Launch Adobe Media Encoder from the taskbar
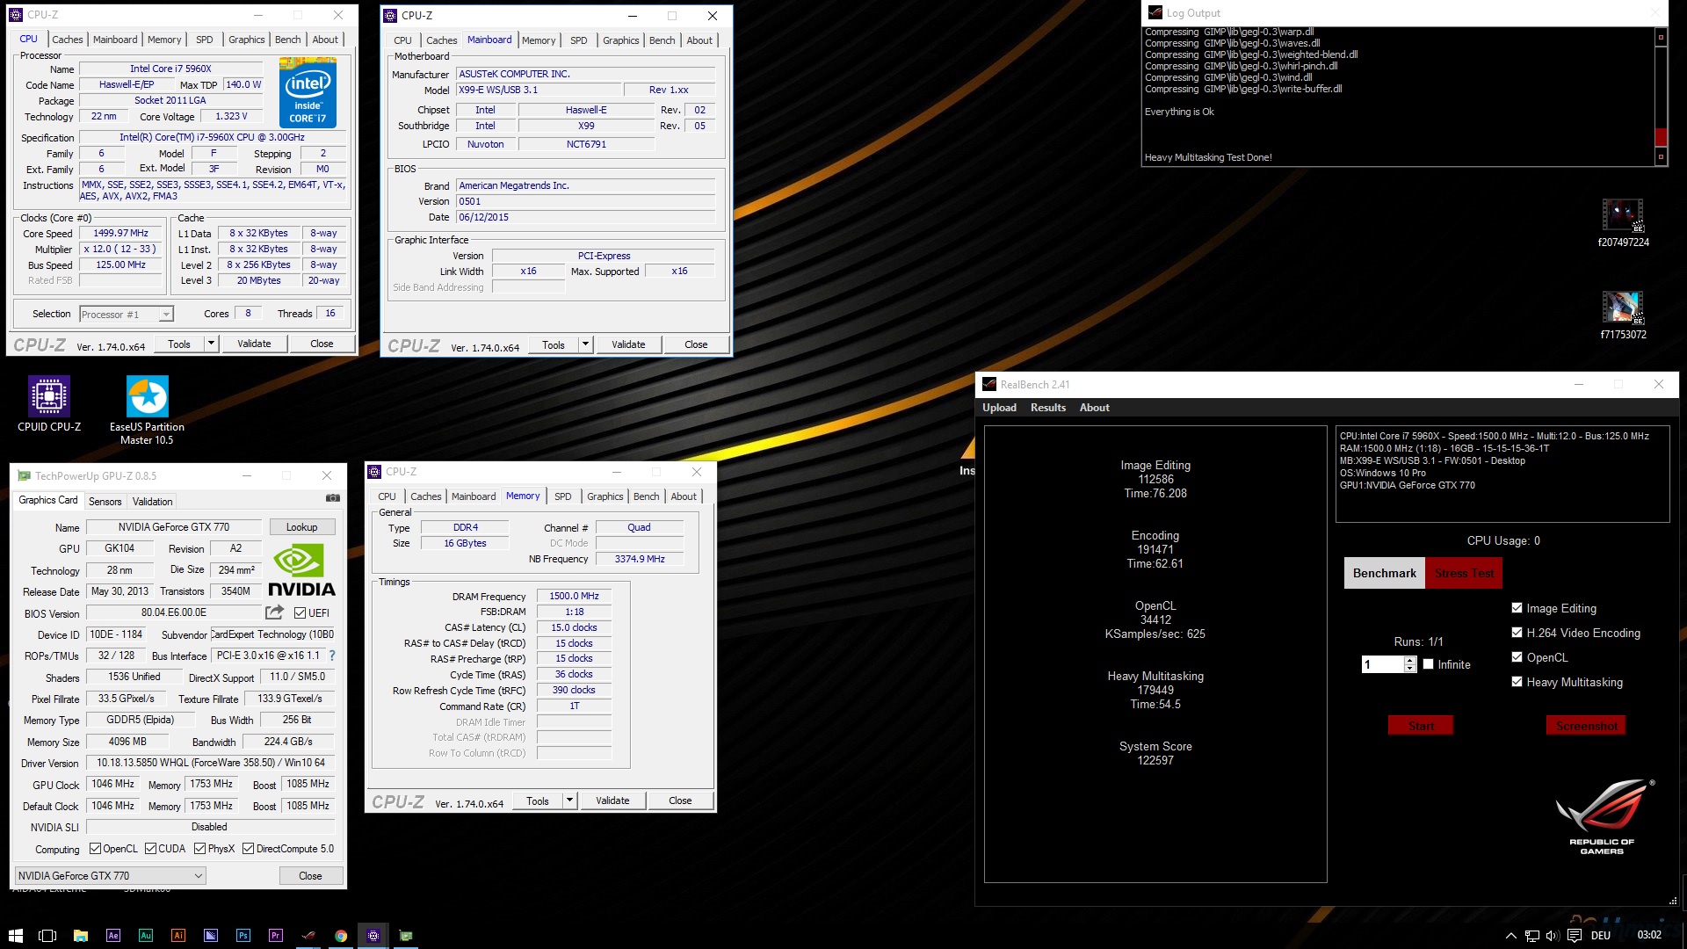The image size is (1687, 949). click(211, 935)
